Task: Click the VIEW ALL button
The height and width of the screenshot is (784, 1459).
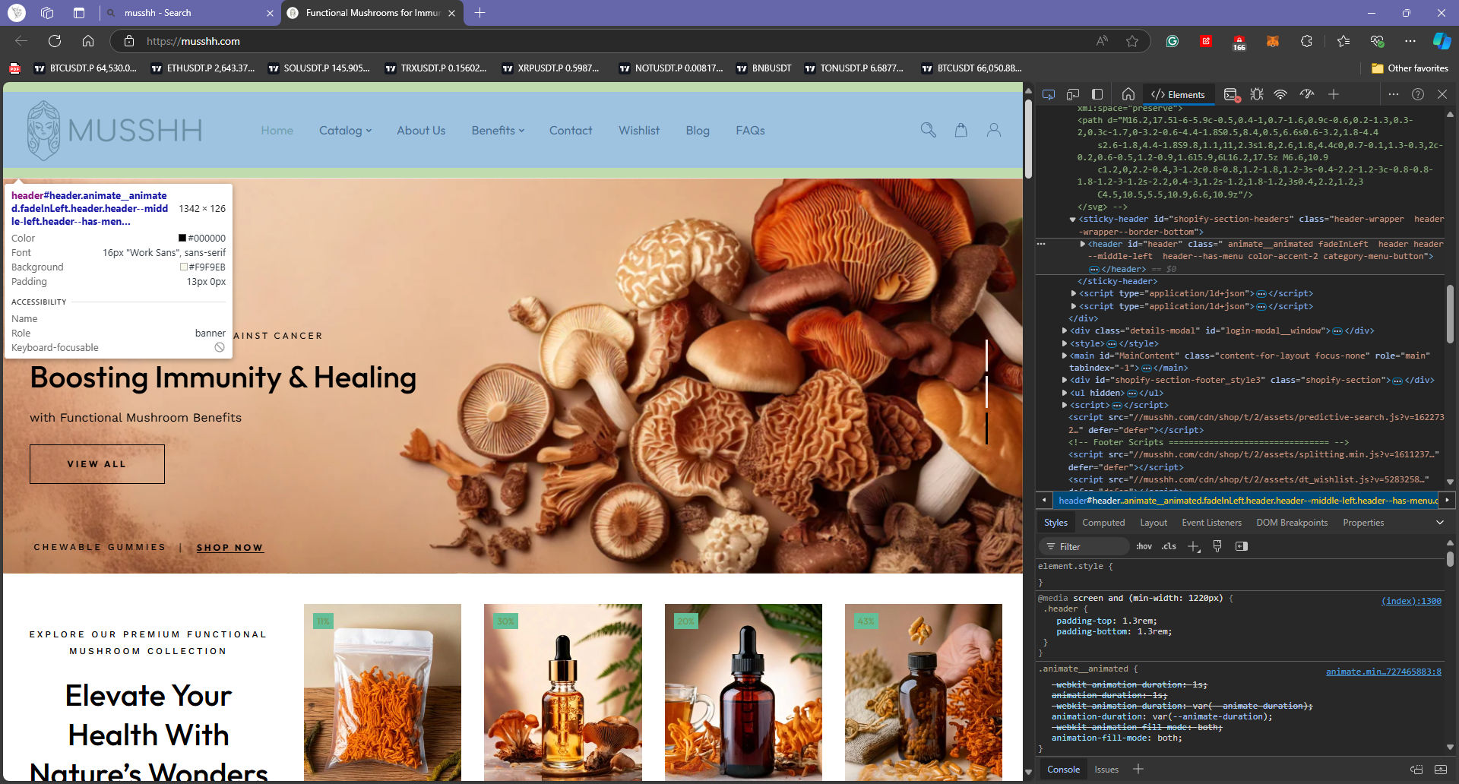Action: 97,464
